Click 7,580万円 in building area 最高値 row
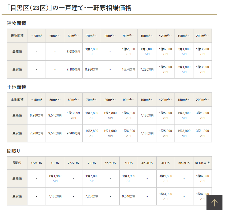The width and height of the screenshot is (227, 210). [x=73, y=52]
